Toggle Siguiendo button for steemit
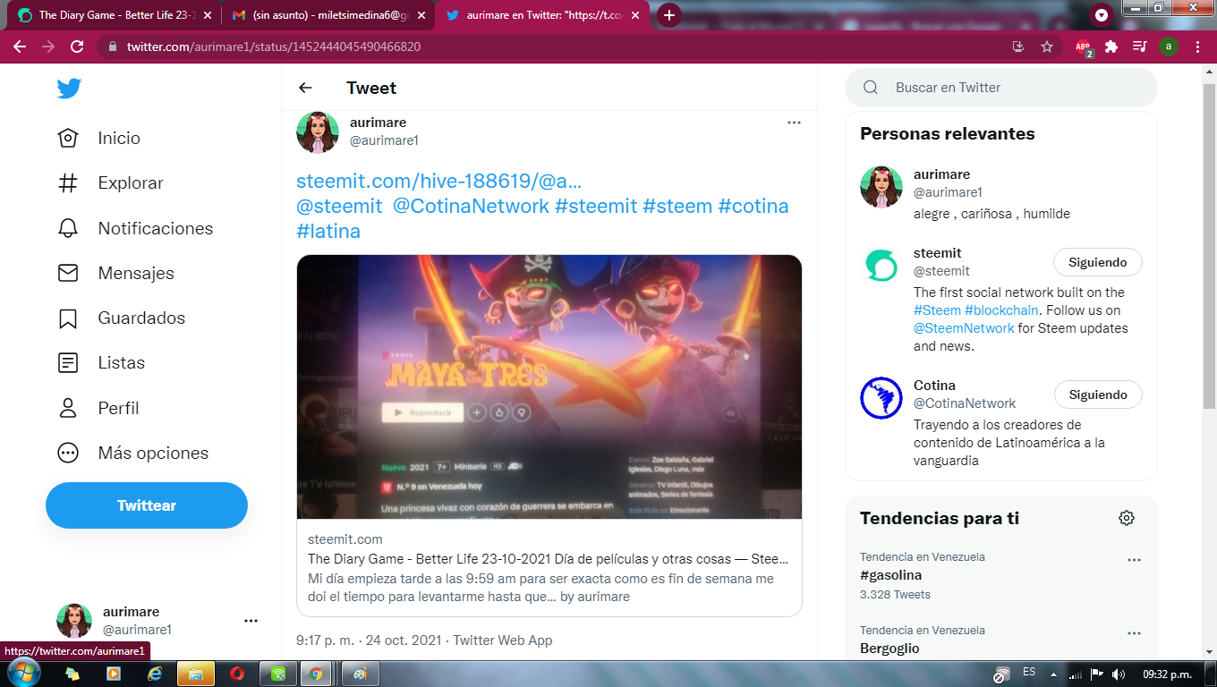The height and width of the screenshot is (687, 1217). [x=1098, y=262]
